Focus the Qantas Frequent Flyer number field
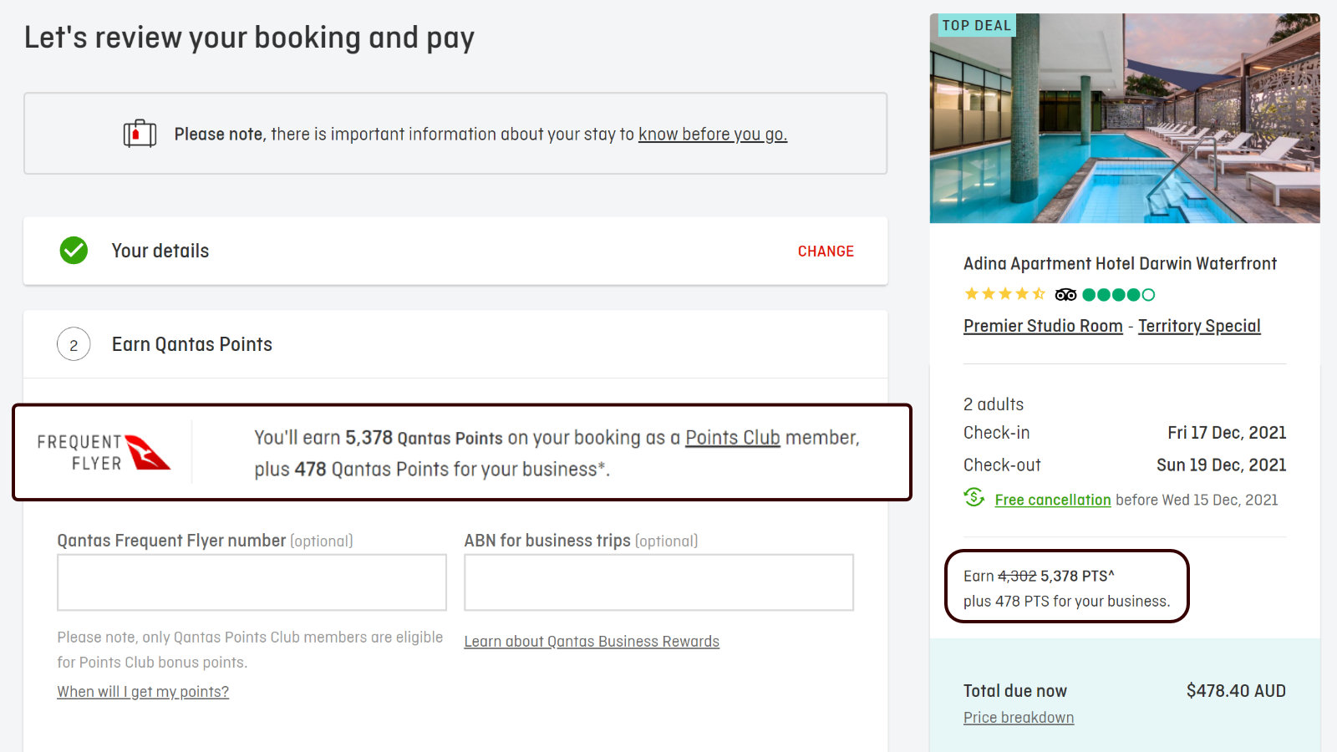The width and height of the screenshot is (1337, 752). pos(252,582)
